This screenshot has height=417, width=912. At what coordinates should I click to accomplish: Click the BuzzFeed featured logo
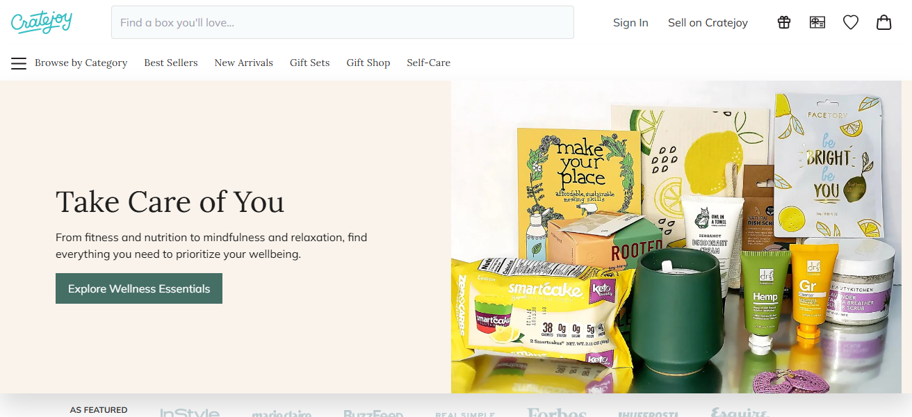tap(373, 413)
